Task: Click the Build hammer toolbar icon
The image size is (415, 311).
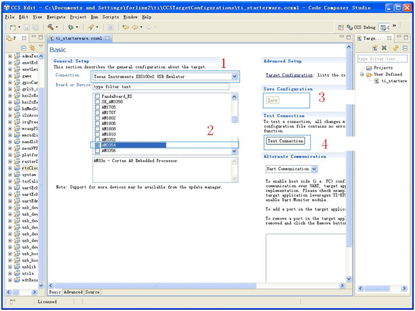Action: click(x=51, y=27)
